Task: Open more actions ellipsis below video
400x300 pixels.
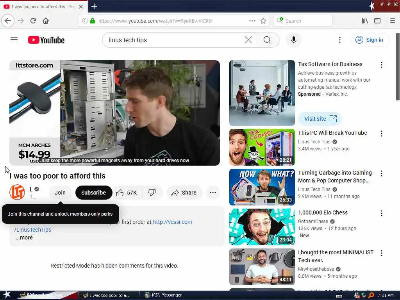Action: click(213, 193)
